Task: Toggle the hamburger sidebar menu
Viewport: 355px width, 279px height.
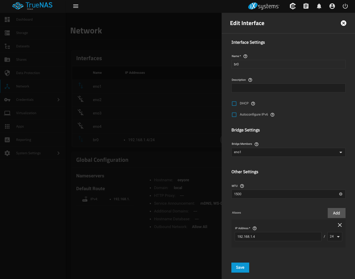Action: (x=76, y=6)
